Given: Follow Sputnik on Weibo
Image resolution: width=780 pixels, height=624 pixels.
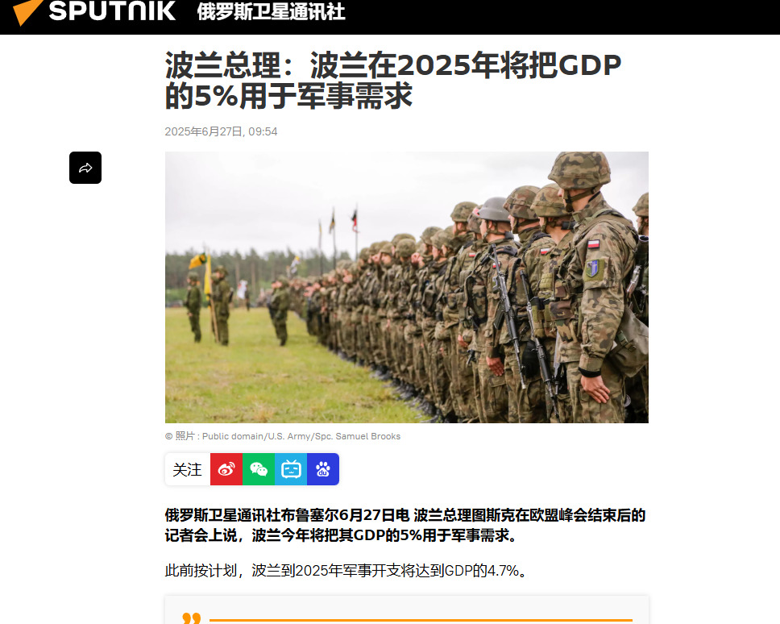Looking at the screenshot, I should (226, 469).
